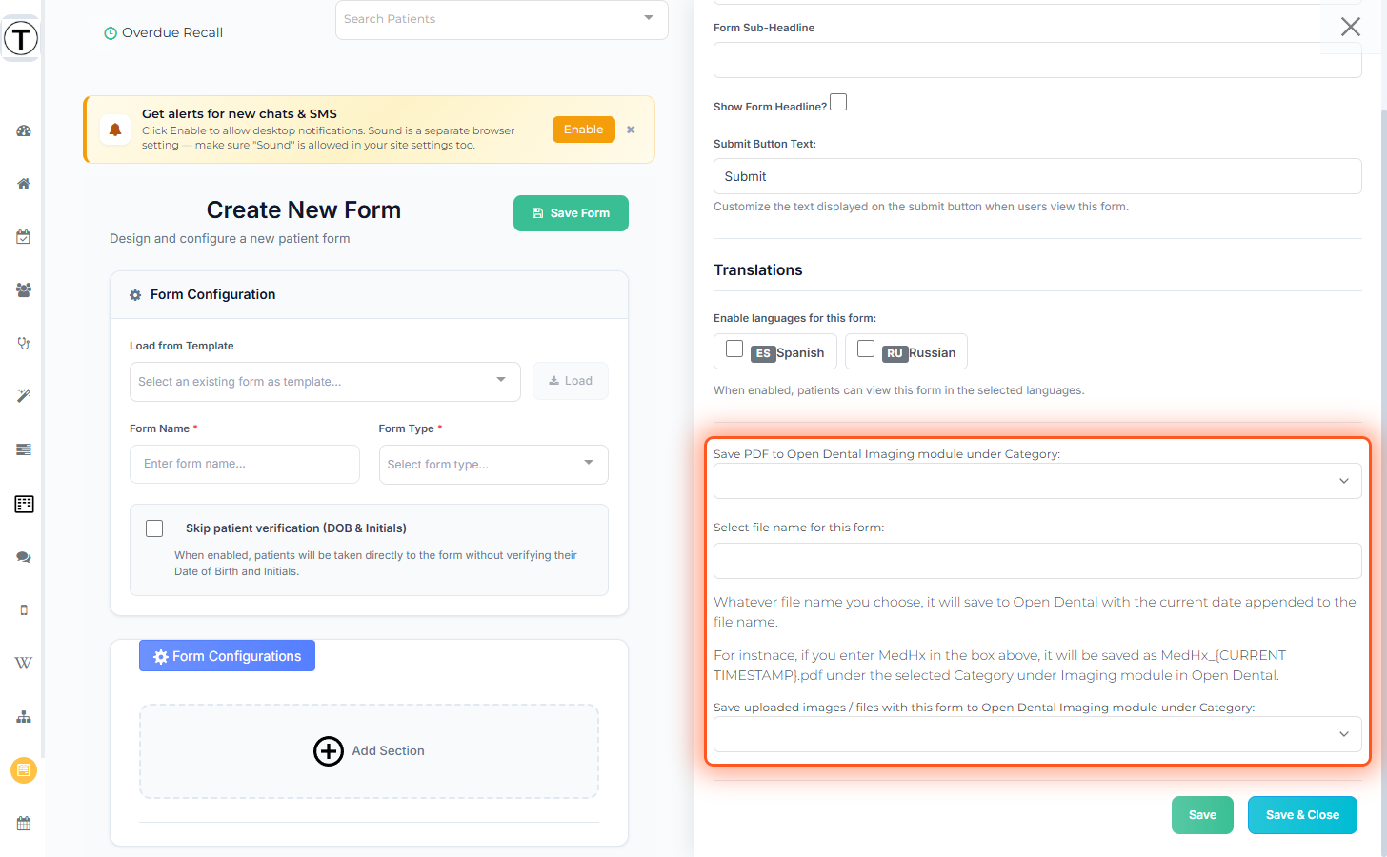Focus the file name input field
This screenshot has height=857, width=1387.
pyautogui.click(x=1037, y=561)
